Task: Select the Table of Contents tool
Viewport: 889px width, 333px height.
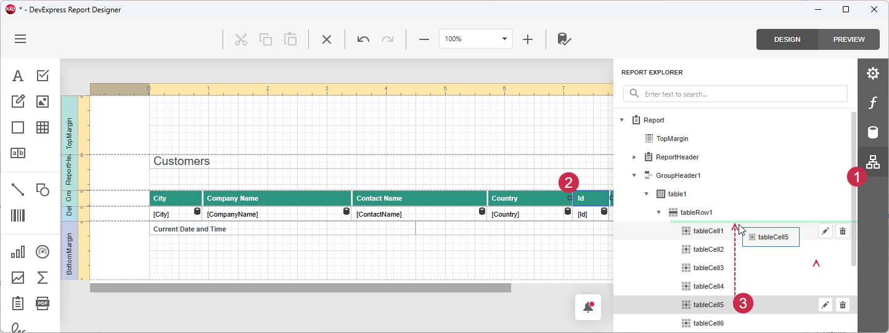Action: click(x=18, y=303)
